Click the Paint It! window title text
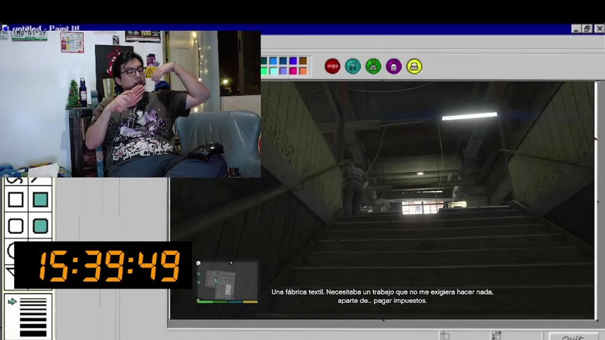This screenshot has width=605, height=340. click(x=46, y=28)
